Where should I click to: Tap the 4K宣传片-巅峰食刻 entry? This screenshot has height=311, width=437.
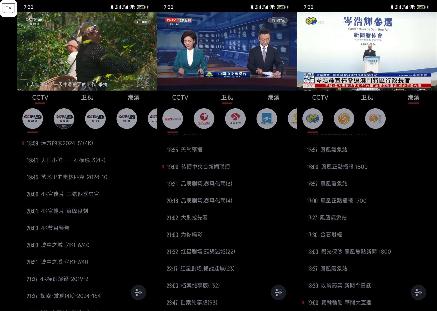57,211
